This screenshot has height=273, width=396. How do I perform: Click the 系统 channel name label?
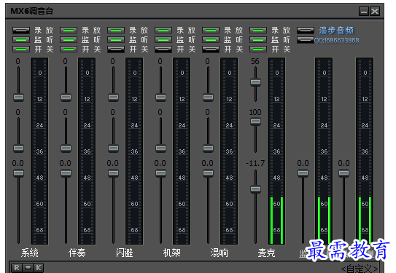click(x=30, y=253)
